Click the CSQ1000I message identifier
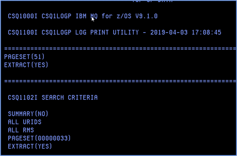237x156 pixels. tap(23, 16)
